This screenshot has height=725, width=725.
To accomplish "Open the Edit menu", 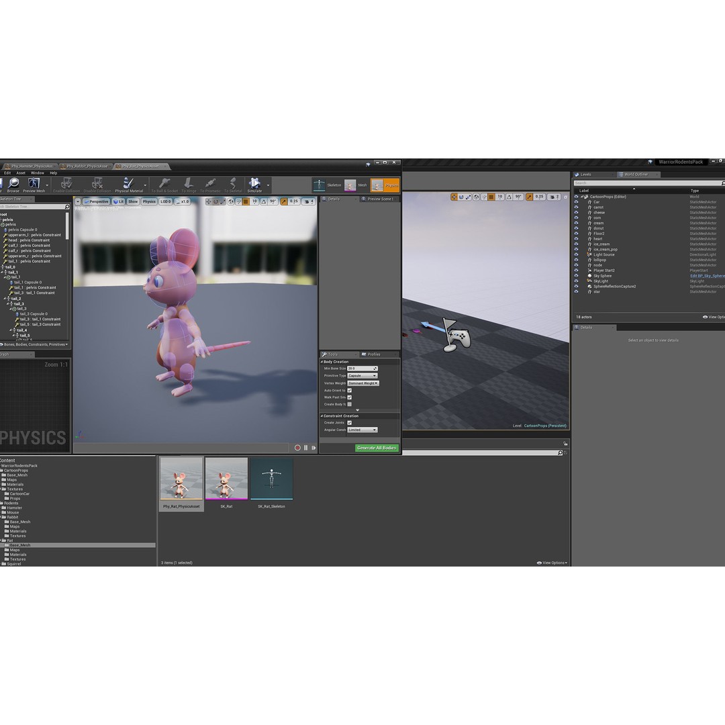I will tap(7, 173).
